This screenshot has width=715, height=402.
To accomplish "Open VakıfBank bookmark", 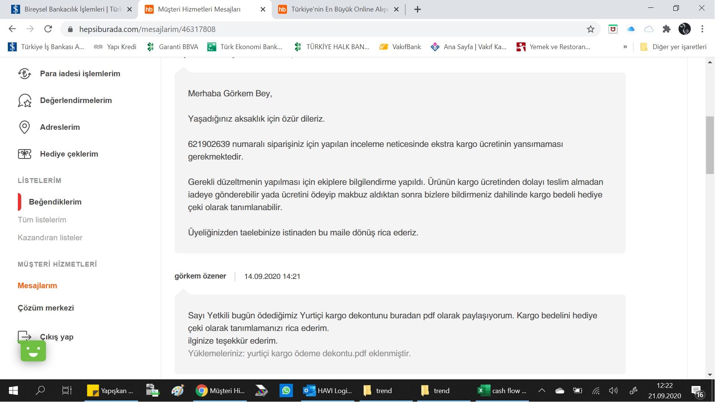I will click(x=400, y=47).
